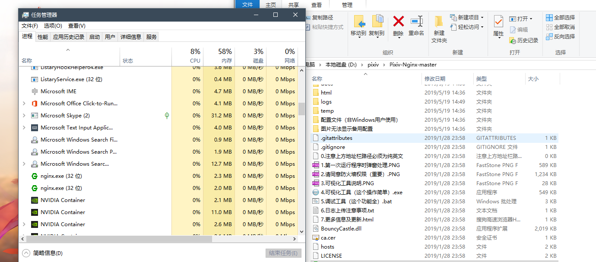
Task: Select the first nginx.exe process icon
Action: (x=35, y=176)
